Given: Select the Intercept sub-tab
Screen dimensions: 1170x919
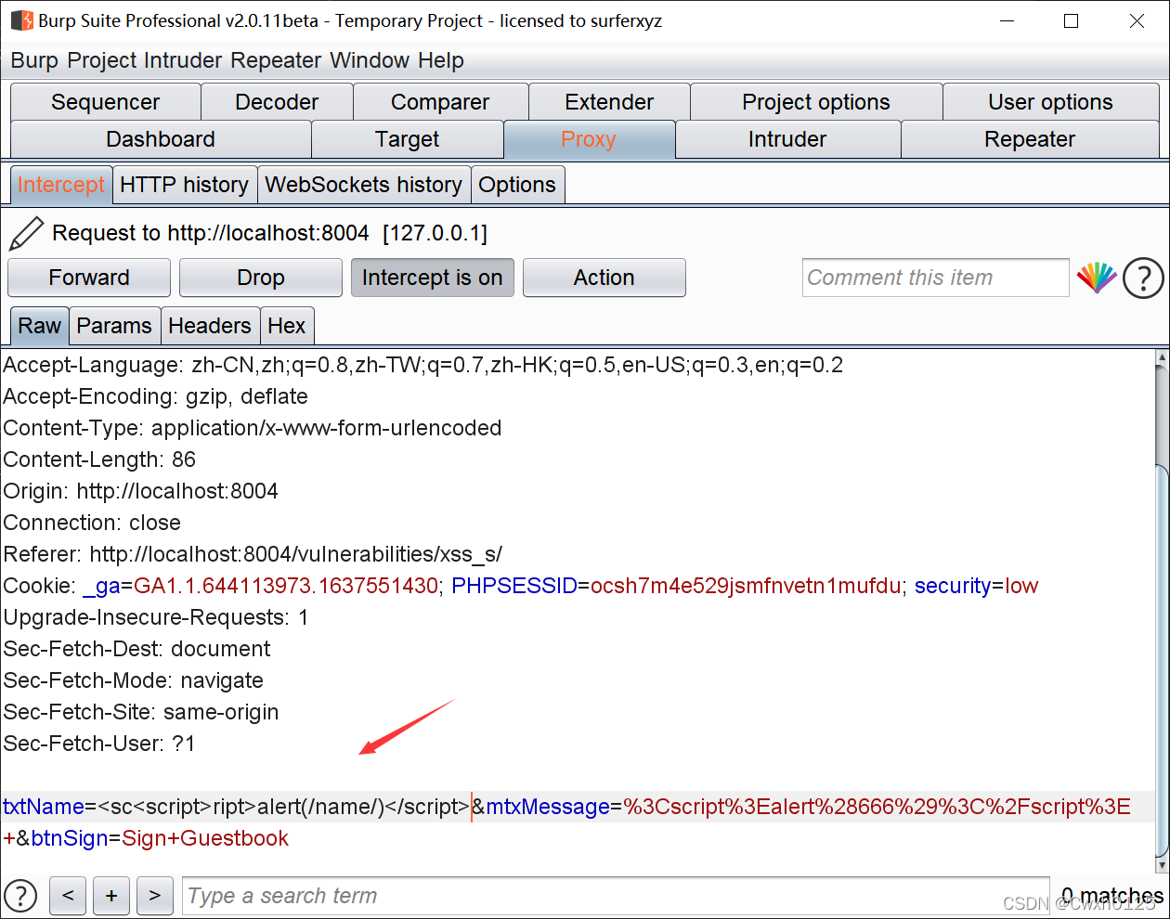Looking at the screenshot, I should pos(61,185).
